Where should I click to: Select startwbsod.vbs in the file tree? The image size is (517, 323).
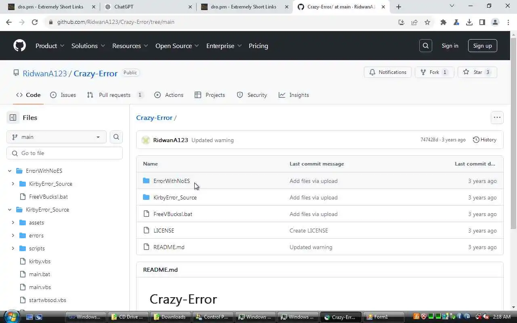[48, 300]
